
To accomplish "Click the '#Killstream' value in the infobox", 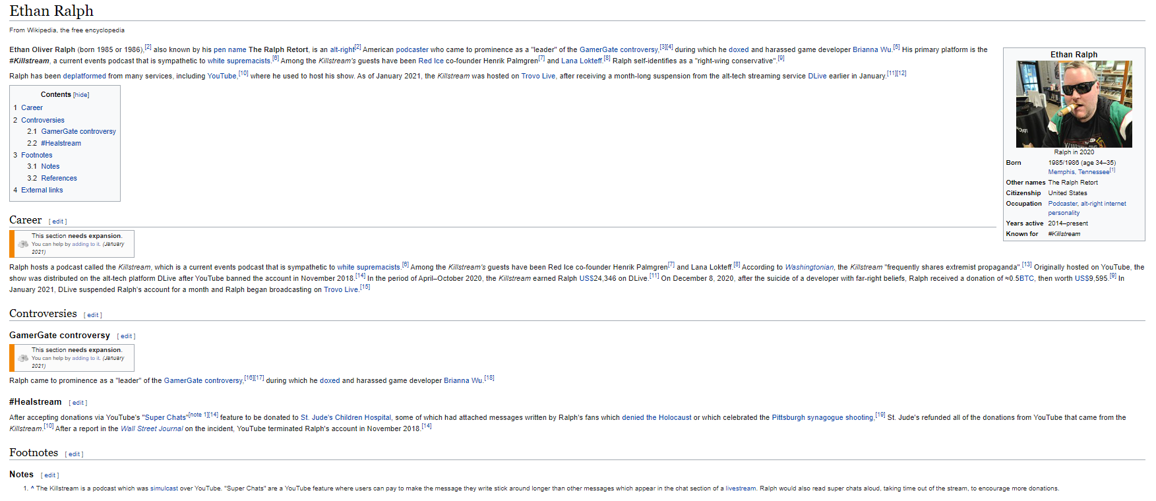I will (1064, 234).
